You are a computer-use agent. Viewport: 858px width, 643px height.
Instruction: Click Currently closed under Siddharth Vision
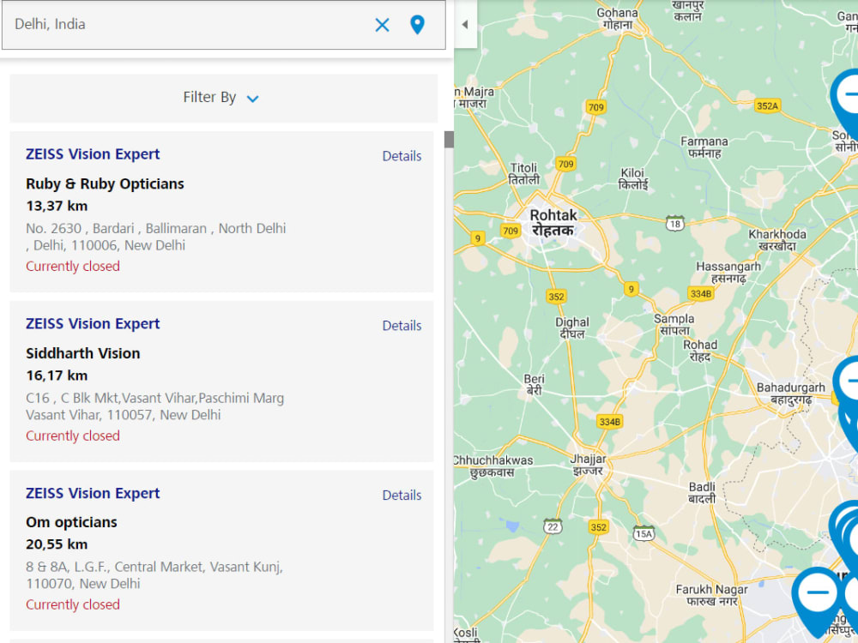(73, 436)
